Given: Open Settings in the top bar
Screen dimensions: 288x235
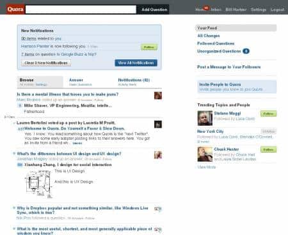Looking at the screenshot, I should click(x=259, y=10).
